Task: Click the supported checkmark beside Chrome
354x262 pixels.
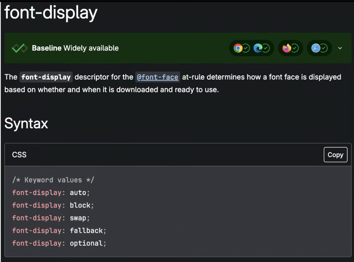Action: [x=246, y=48]
